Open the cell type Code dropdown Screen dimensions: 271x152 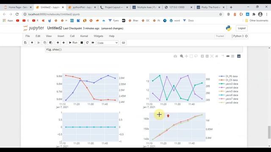[108, 43]
